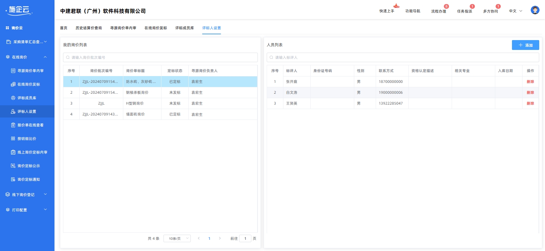Switch to the 评标成员库 tab
Viewport: 545px width, 251px height.
click(x=184, y=28)
